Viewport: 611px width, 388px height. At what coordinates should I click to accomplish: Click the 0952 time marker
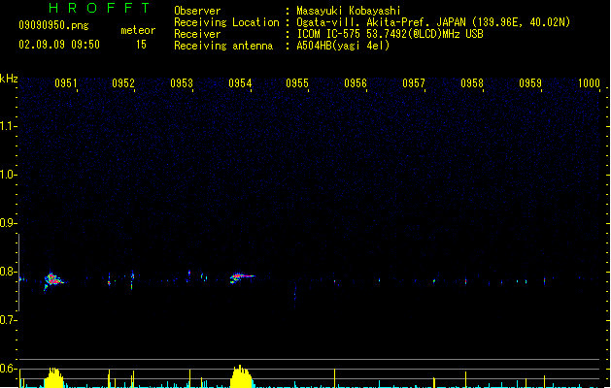(x=123, y=83)
